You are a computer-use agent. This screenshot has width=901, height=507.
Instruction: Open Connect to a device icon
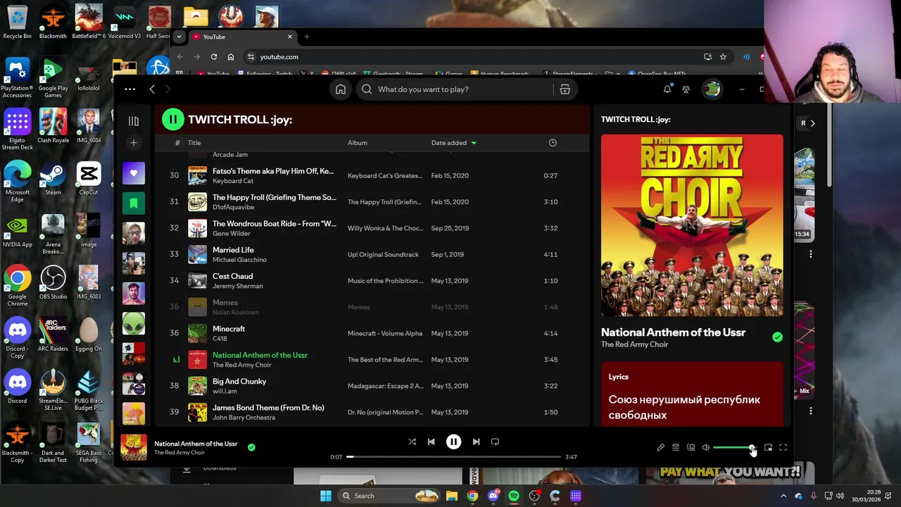point(691,448)
